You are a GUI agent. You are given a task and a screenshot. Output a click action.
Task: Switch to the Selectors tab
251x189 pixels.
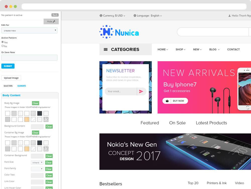tap(8, 86)
